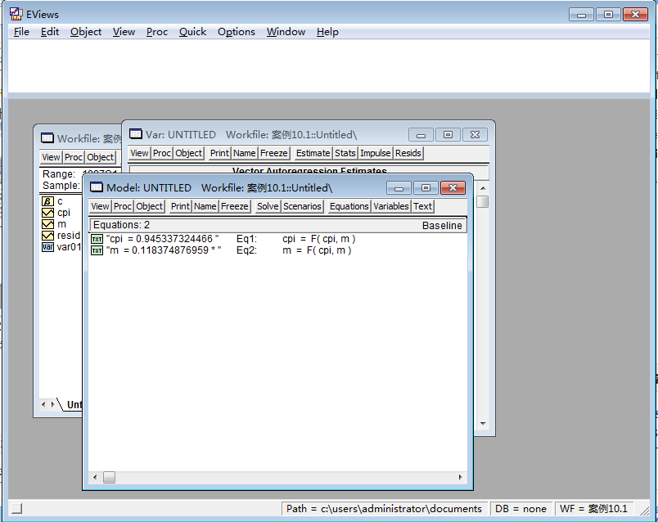
Task: Click Proc button in Var window toolbar
Action: pyautogui.click(x=161, y=153)
